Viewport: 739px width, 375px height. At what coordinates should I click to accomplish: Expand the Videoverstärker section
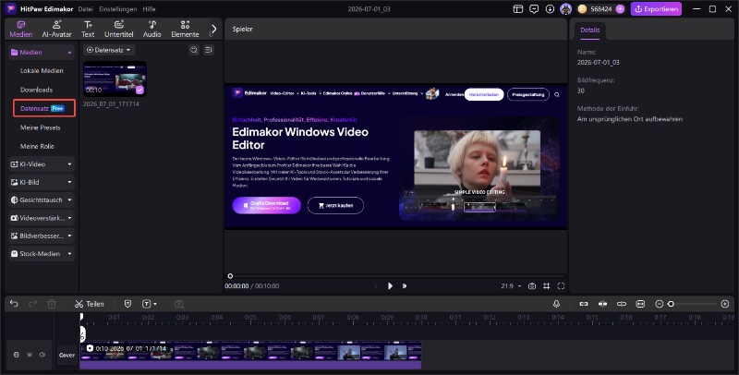click(x=42, y=218)
